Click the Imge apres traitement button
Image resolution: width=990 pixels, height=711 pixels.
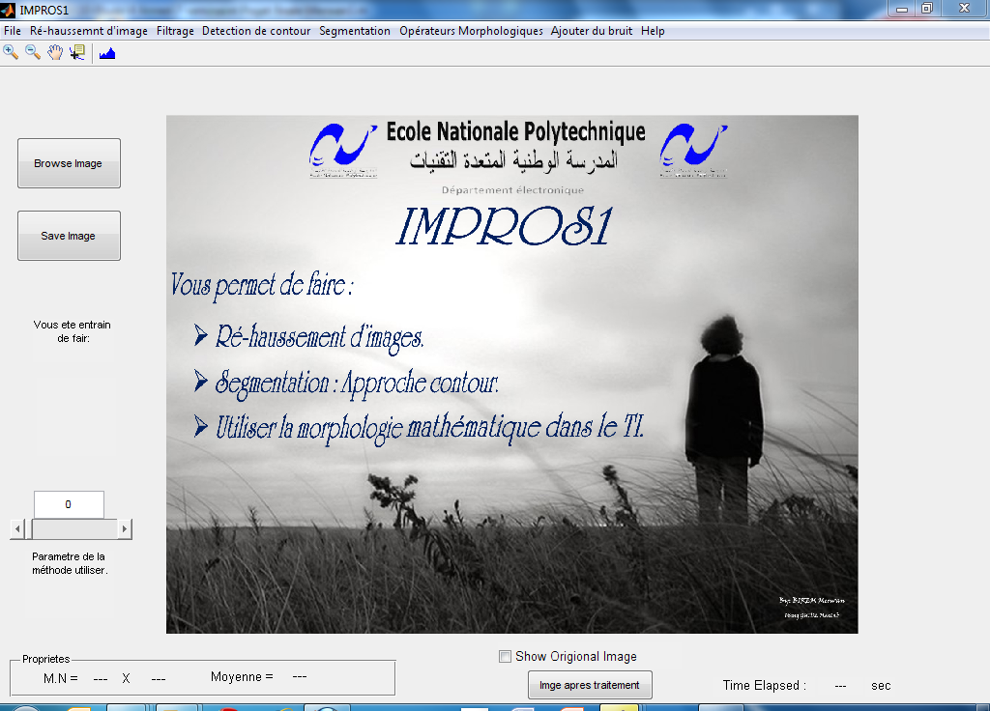coord(590,685)
